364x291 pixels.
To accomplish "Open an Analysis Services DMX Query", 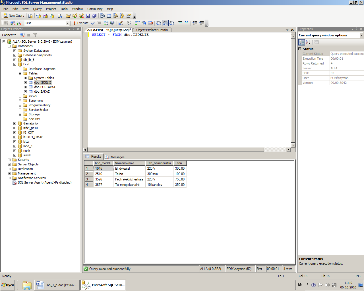I will (x=45, y=16).
